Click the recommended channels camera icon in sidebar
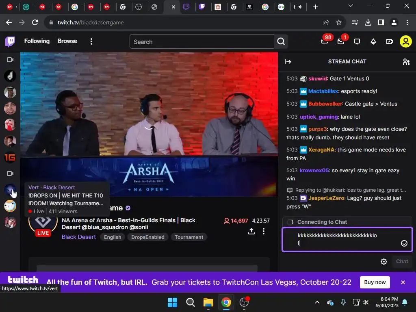This screenshot has height=312, width=416. coord(10,173)
